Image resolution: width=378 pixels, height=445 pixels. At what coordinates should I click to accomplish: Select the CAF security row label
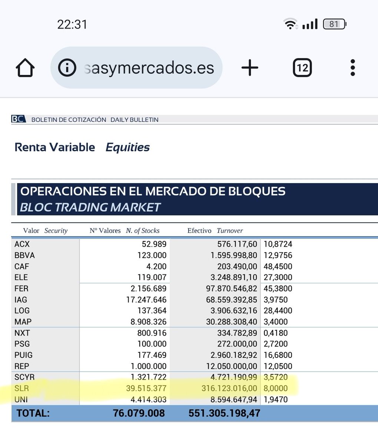[x=21, y=267]
